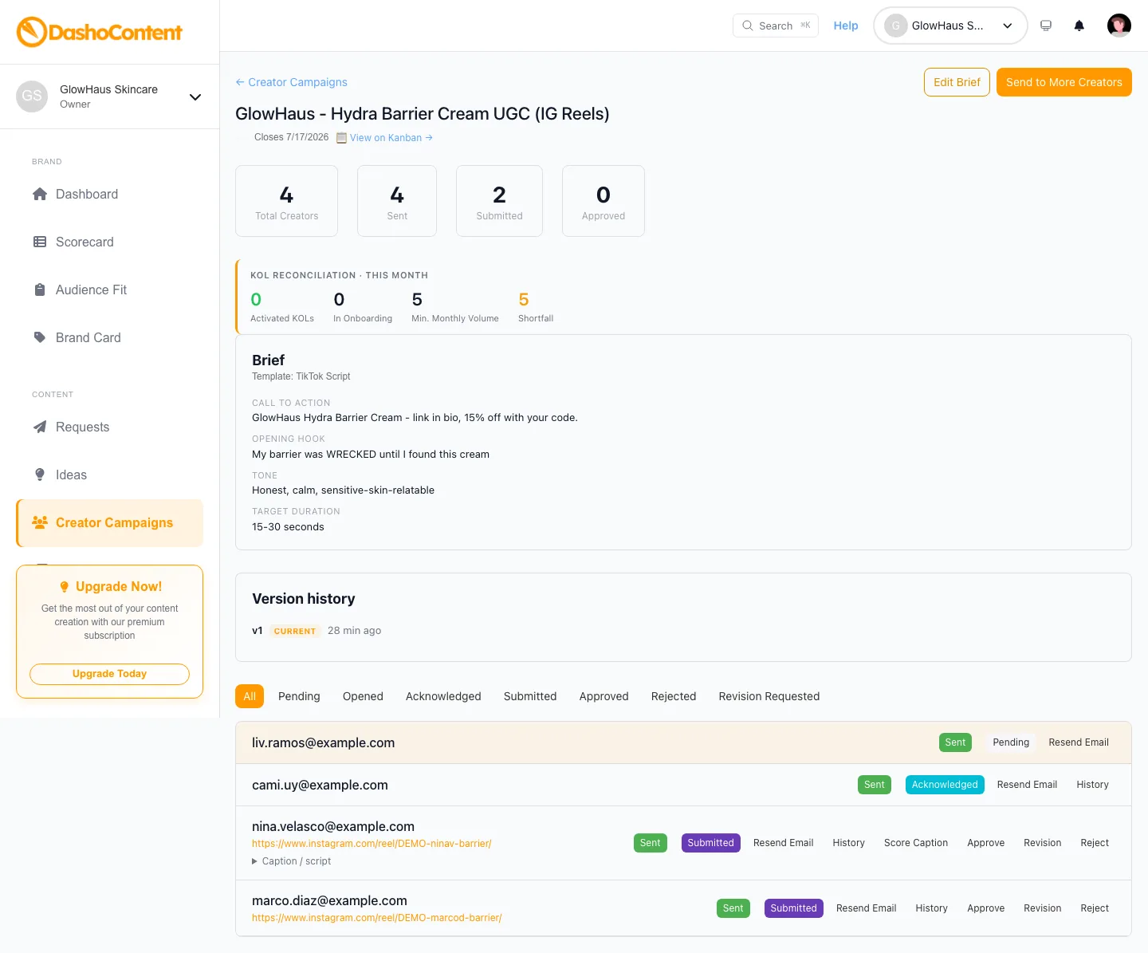Viewport: 1148px width, 953px height.
Task: View History for cami.uy
Action: pyautogui.click(x=1092, y=785)
